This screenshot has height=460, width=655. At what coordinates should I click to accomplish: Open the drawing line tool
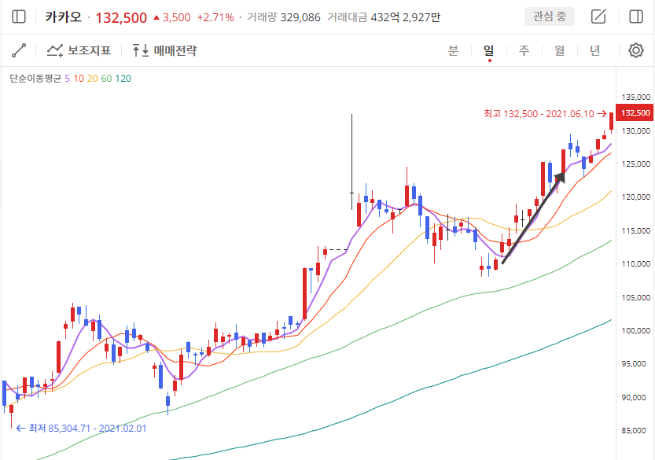pos(19,50)
